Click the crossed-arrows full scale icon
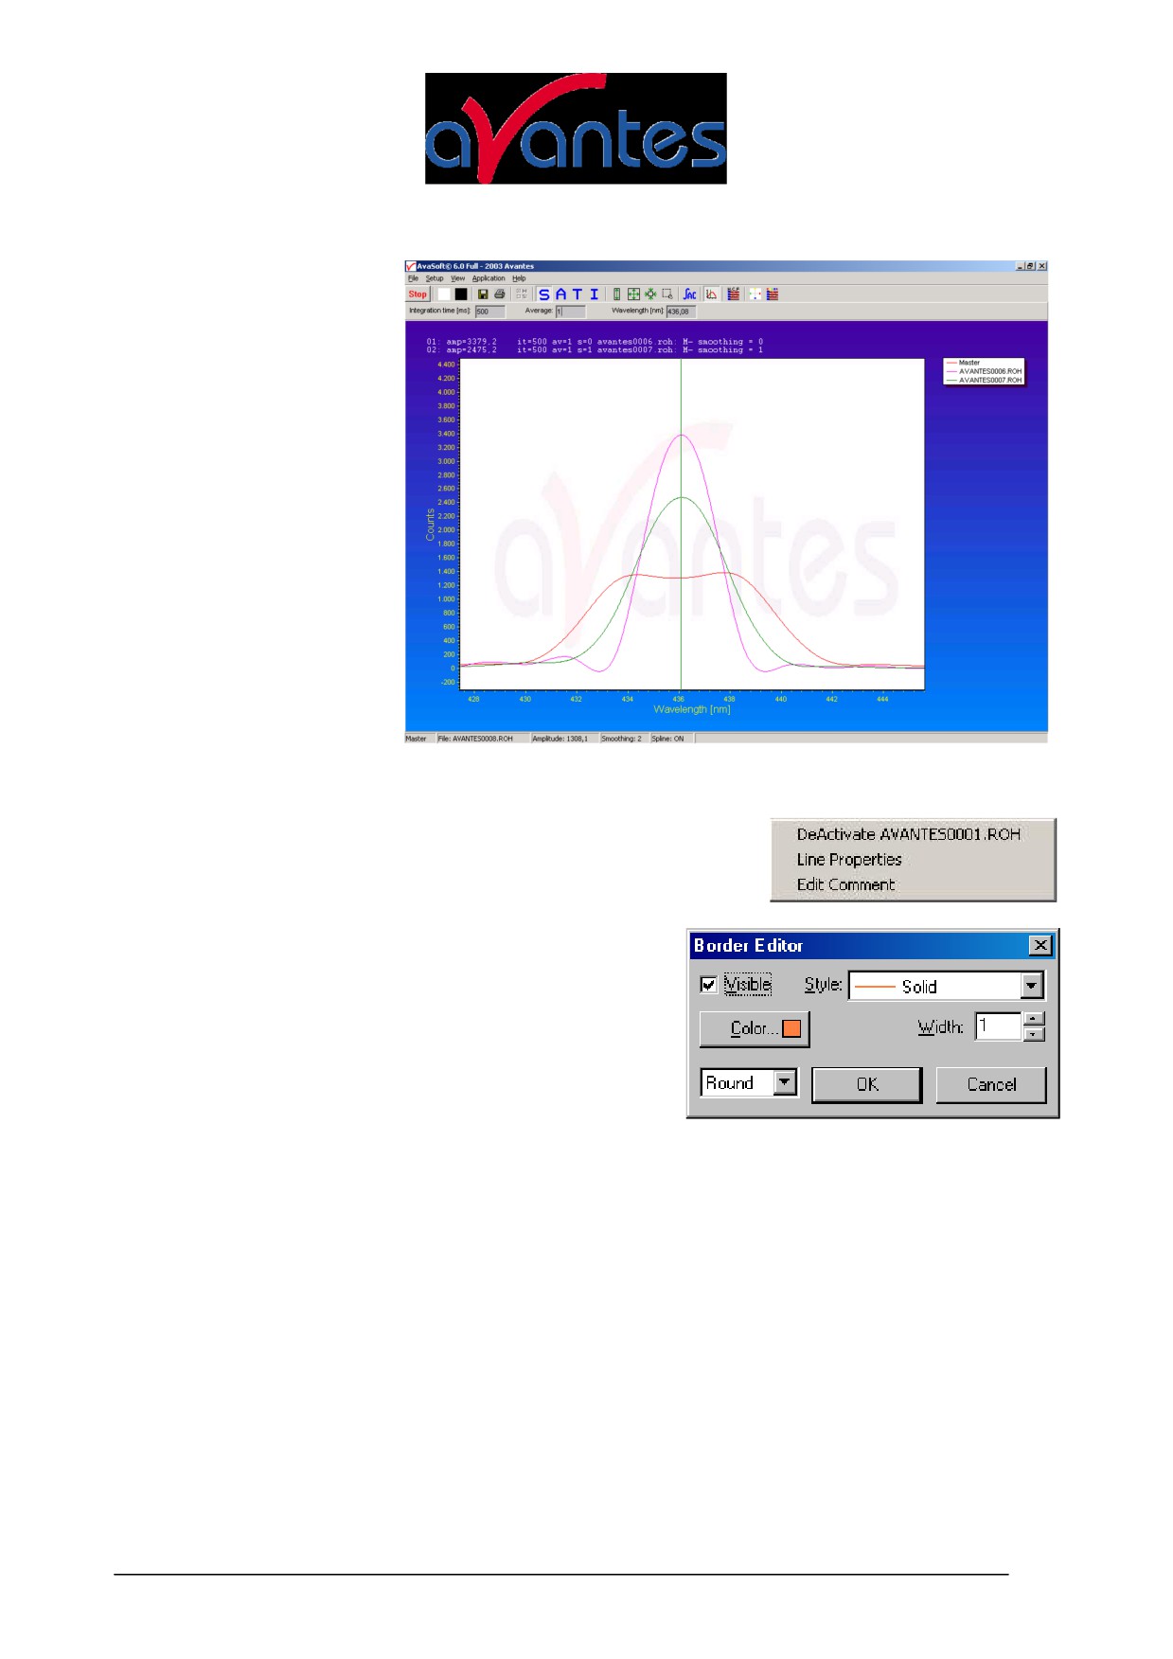The width and height of the screenshot is (1173, 1659). point(633,294)
